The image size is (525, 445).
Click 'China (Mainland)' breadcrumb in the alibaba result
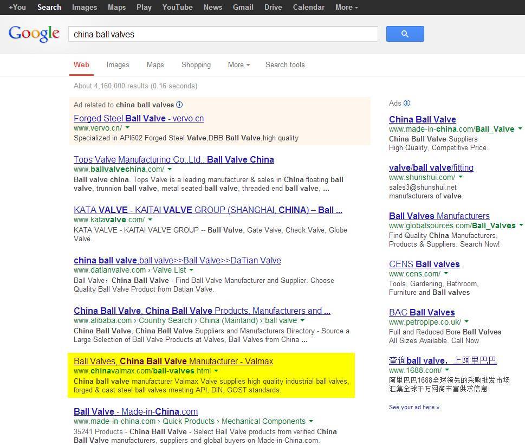point(229,320)
